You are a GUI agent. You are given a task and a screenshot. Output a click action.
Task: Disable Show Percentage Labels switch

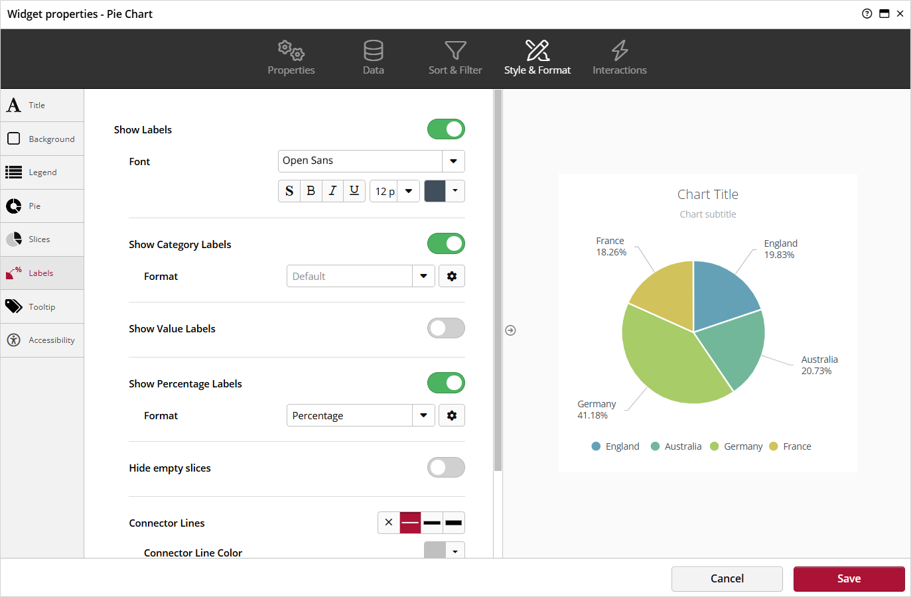click(x=446, y=383)
